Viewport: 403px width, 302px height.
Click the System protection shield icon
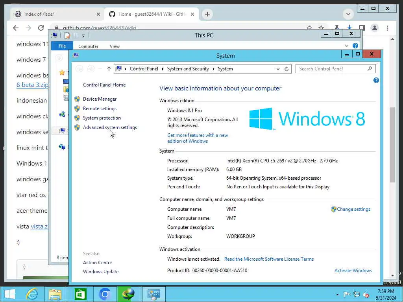pos(77,118)
